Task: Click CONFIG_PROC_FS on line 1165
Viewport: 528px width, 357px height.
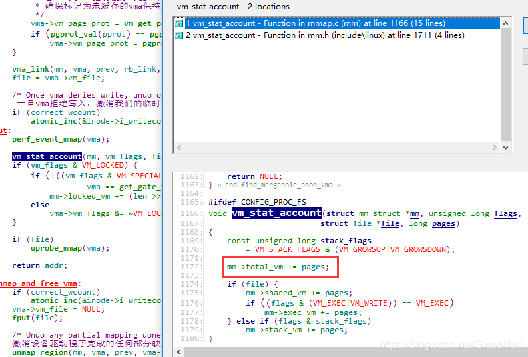Action: click(274, 202)
